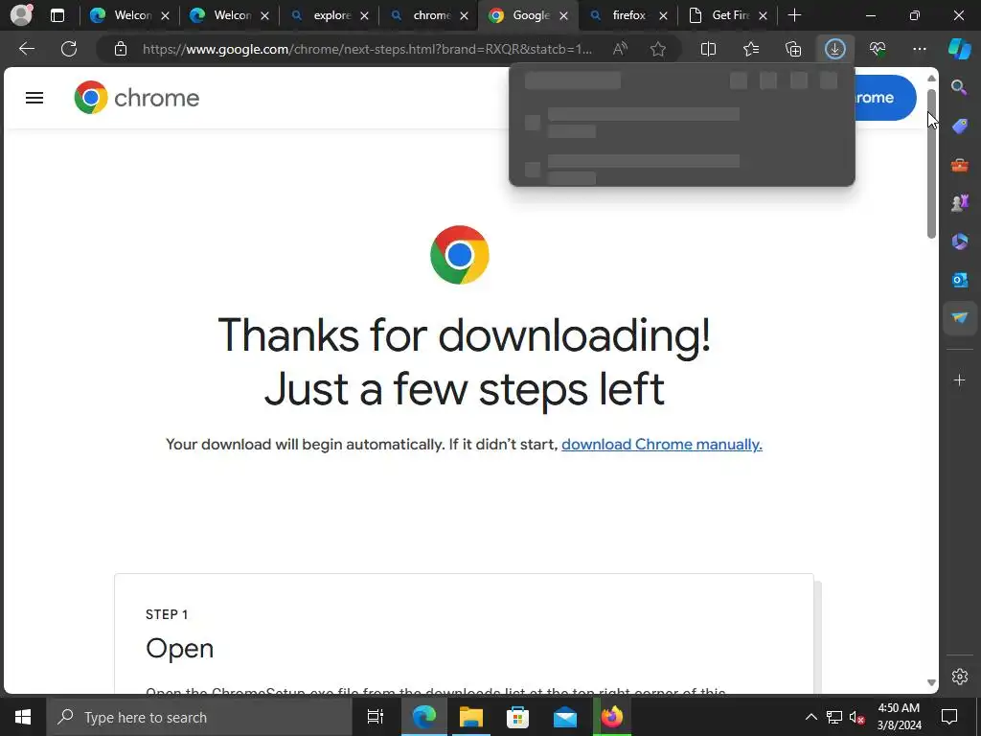Close the Get Firefox tab

pyautogui.click(x=763, y=15)
